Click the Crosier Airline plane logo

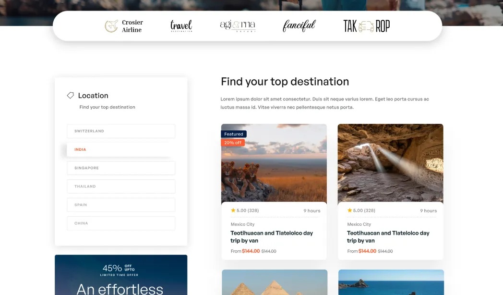(x=124, y=26)
